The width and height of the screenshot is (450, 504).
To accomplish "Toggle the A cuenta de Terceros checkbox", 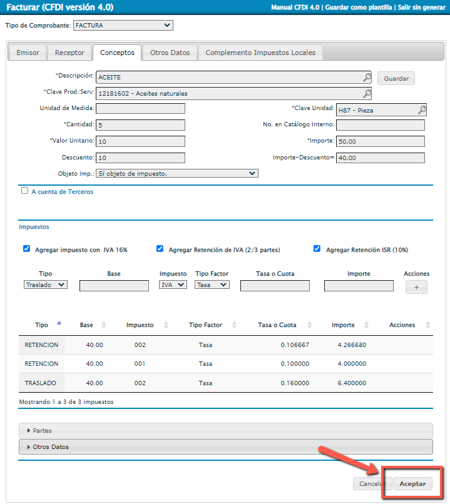I will tap(25, 191).
